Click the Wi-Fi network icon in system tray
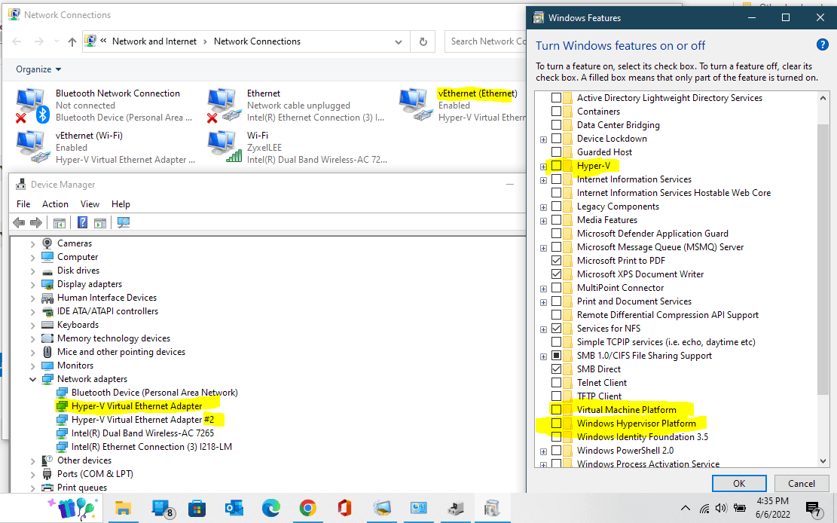 coord(704,508)
